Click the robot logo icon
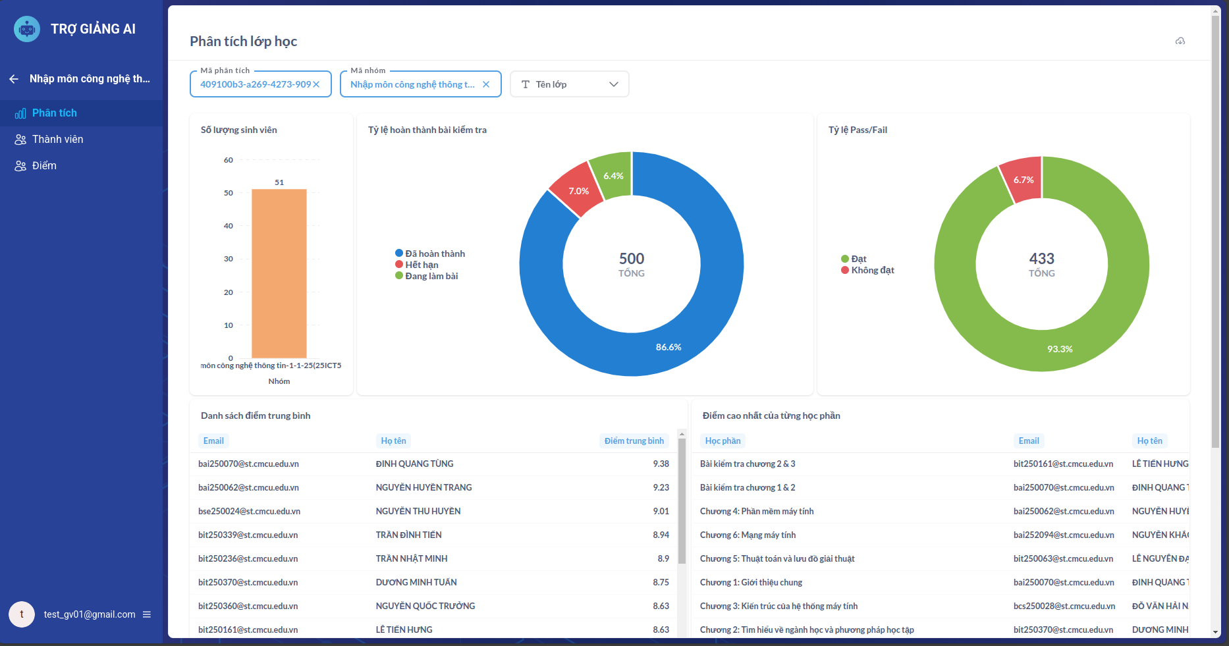Viewport: 1229px width, 646px height. 27,29
